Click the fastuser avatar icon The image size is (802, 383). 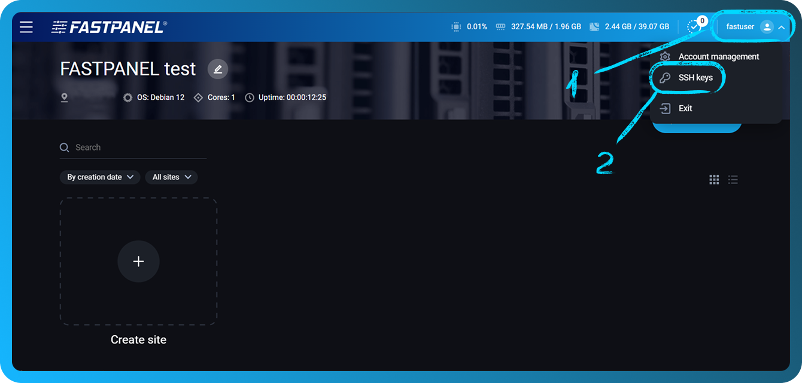pos(767,26)
